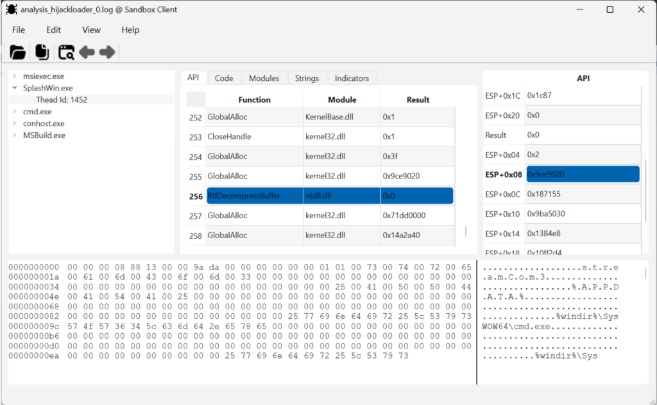Click ASCII text WOW64\cmd.exe in dump
This screenshot has height=405, width=657.
pyautogui.click(x=516, y=326)
